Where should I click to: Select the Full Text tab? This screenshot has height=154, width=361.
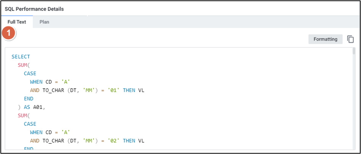17,22
